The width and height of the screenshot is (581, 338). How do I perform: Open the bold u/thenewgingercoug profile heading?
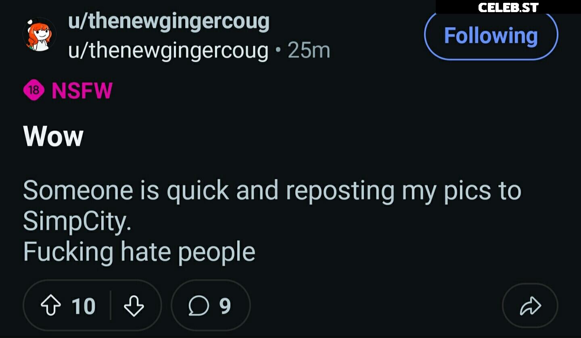coord(168,21)
